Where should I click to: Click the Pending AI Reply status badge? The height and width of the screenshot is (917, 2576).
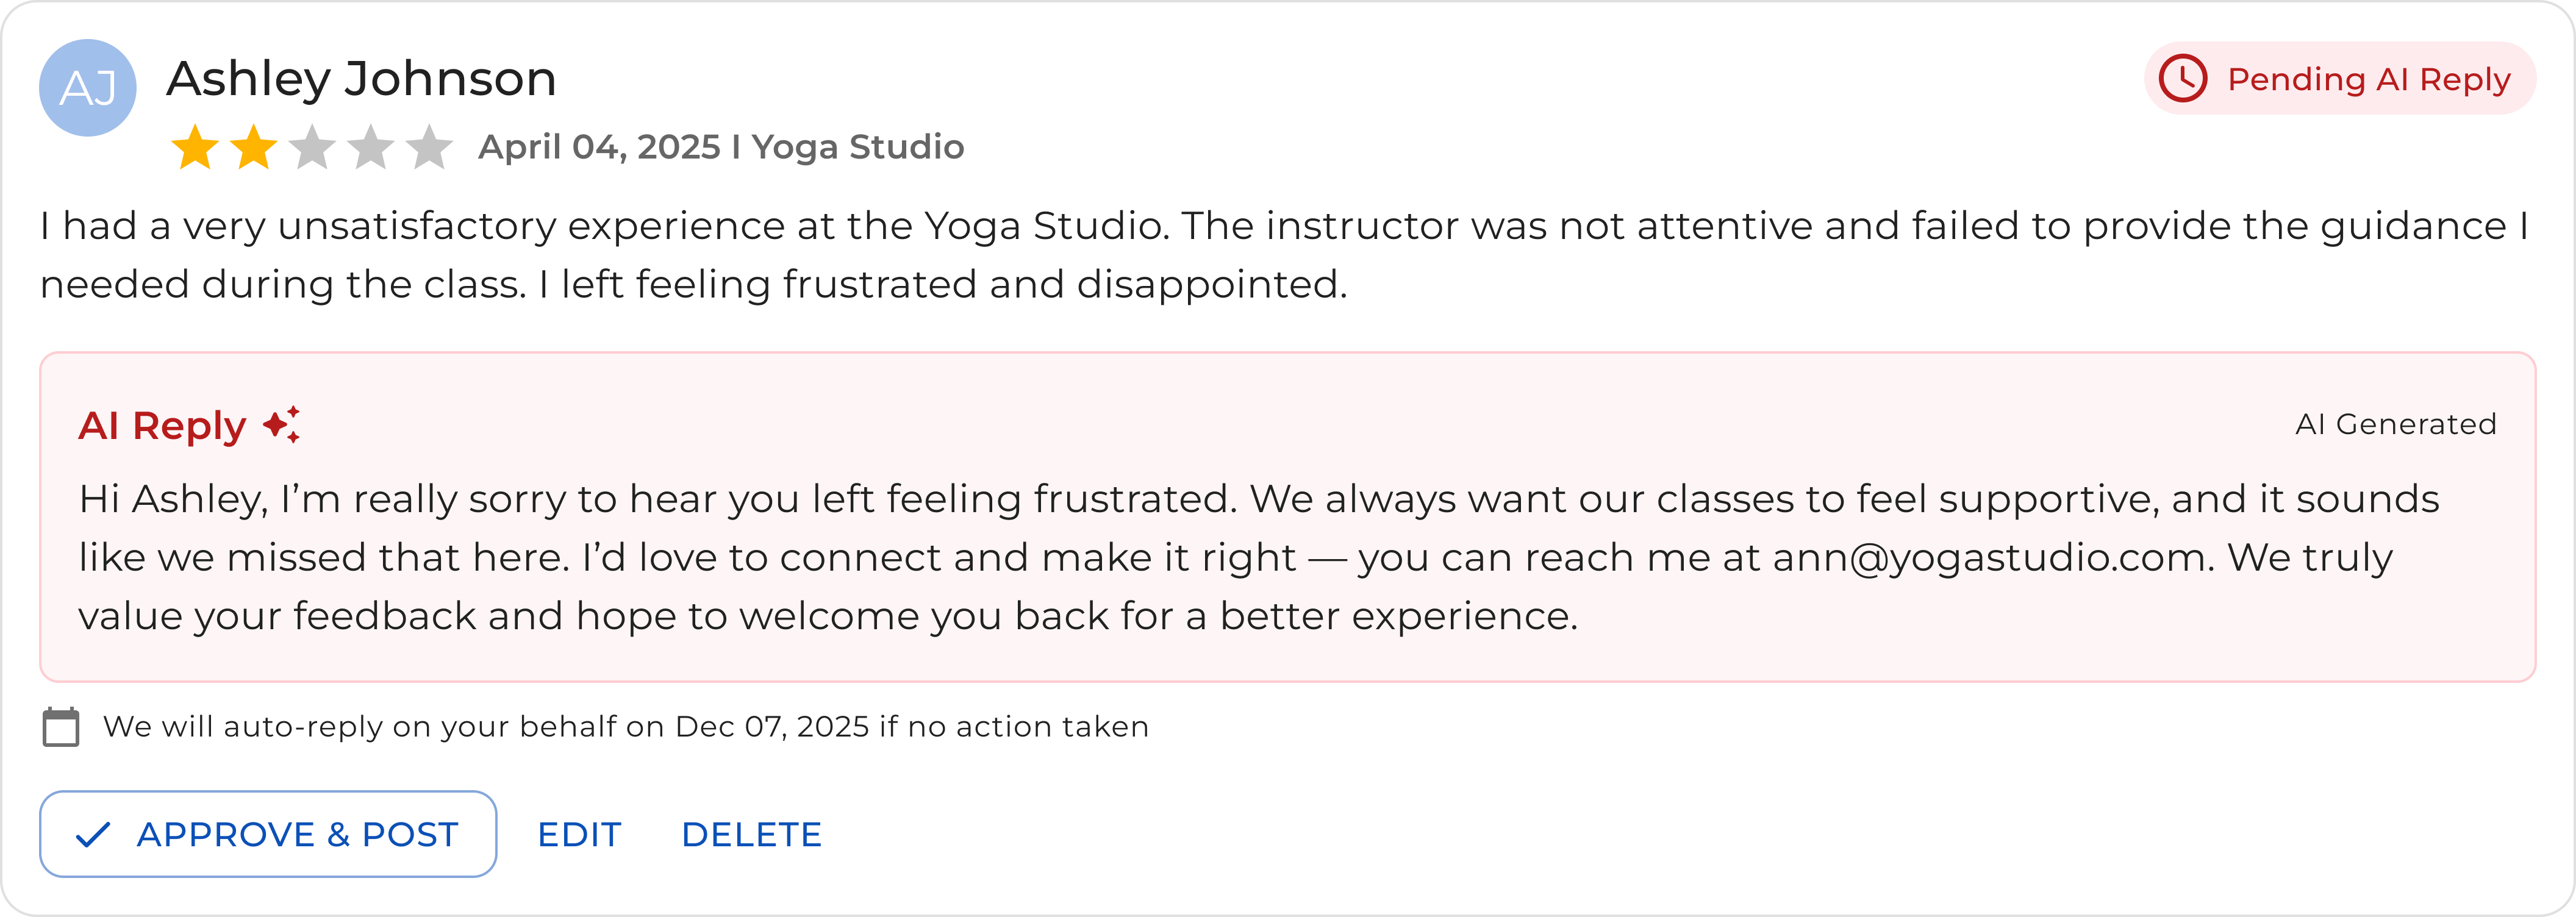point(2340,78)
